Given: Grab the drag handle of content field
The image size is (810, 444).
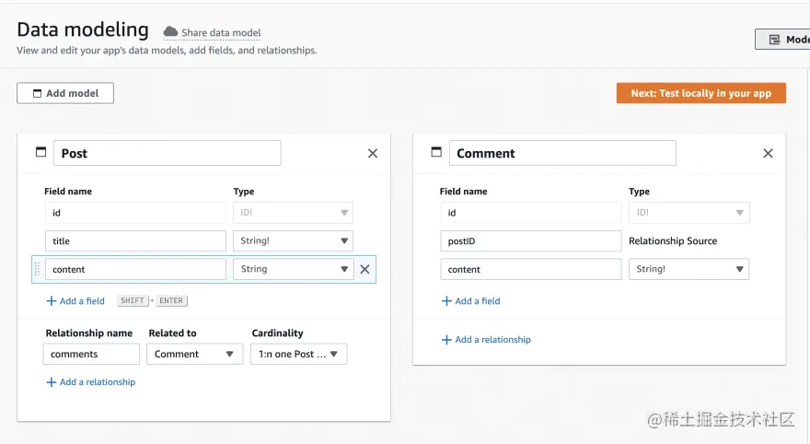Looking at the screenshot, I should [38, 269].
